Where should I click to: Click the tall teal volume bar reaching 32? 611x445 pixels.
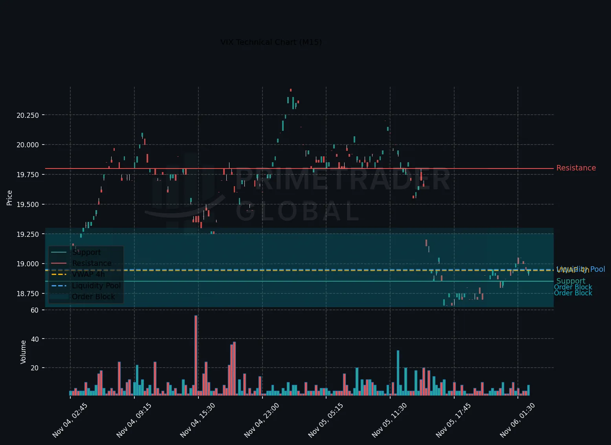click(x=398, y=373)
